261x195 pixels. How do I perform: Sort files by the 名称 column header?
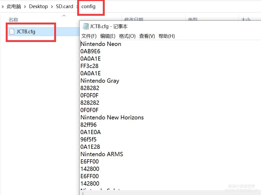click(x=13, y=20)
